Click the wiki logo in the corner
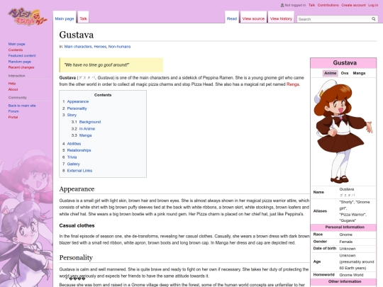The width and height of the screenshot is (383, 287). point(28,16)
